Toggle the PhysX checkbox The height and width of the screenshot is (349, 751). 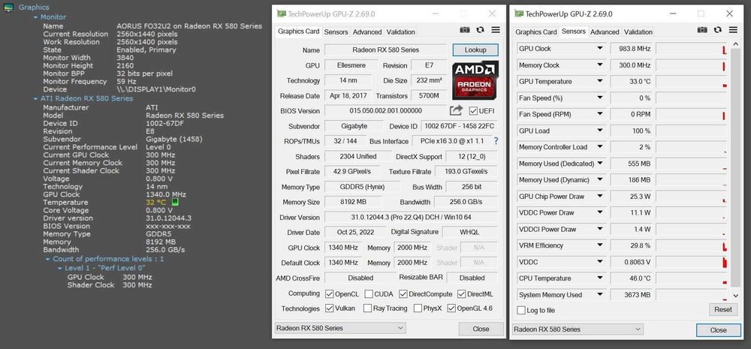pos(418,308)
